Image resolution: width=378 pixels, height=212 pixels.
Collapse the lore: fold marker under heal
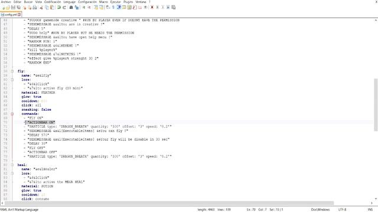[x=12, y=173]
